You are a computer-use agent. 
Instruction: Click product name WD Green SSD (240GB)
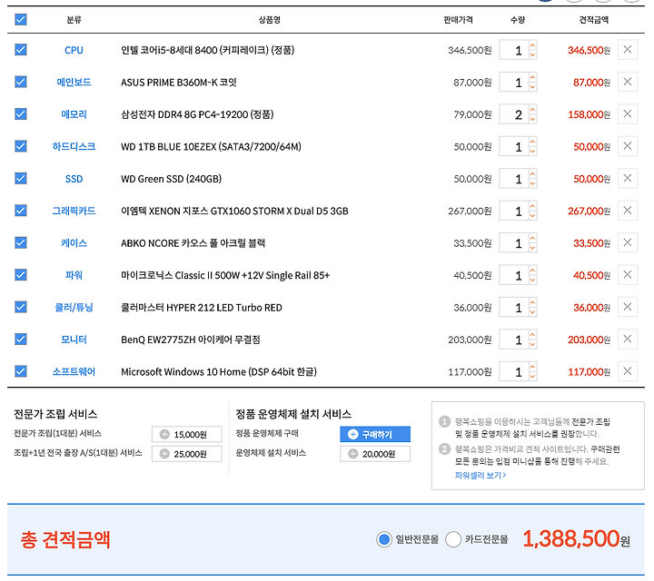tap(171, 179)
